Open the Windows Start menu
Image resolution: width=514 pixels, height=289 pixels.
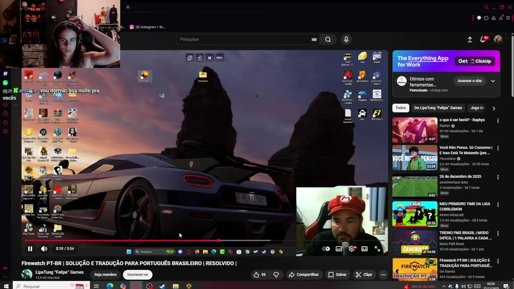tap(6, 286)
